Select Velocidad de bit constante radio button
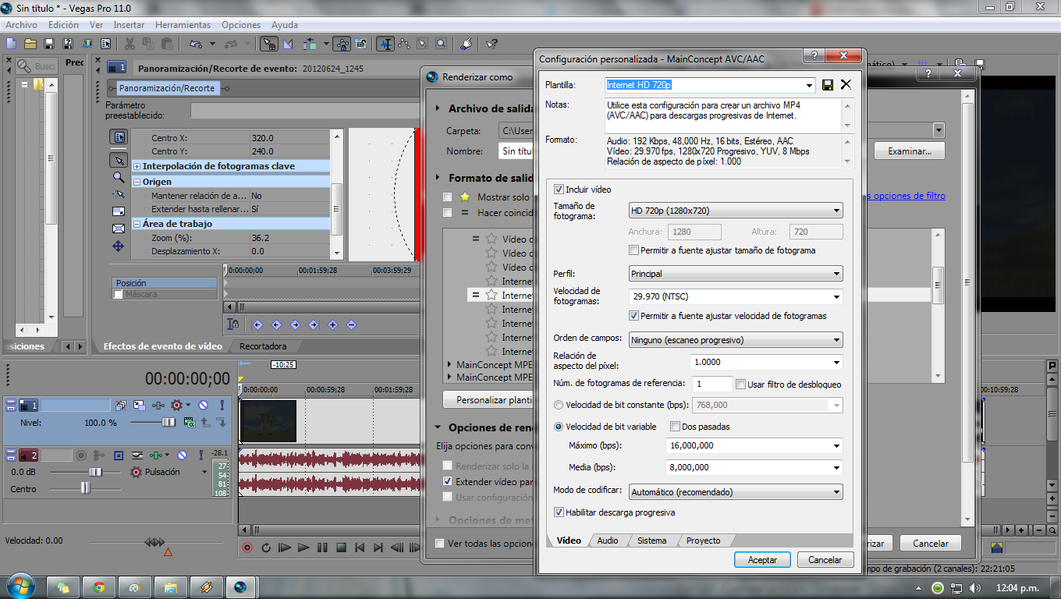The image size is (1061, 599). tap(559, 405)
